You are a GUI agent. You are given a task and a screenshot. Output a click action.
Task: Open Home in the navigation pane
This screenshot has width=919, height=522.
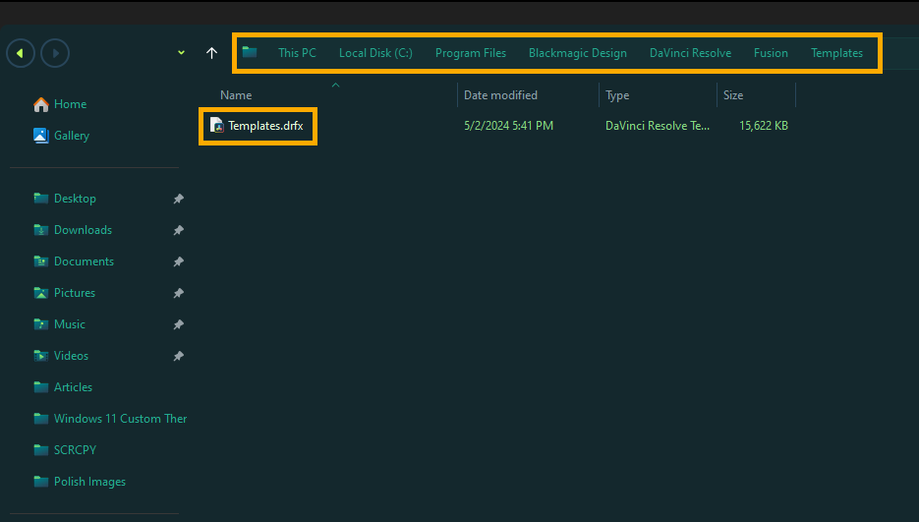(x=71, y=104)
